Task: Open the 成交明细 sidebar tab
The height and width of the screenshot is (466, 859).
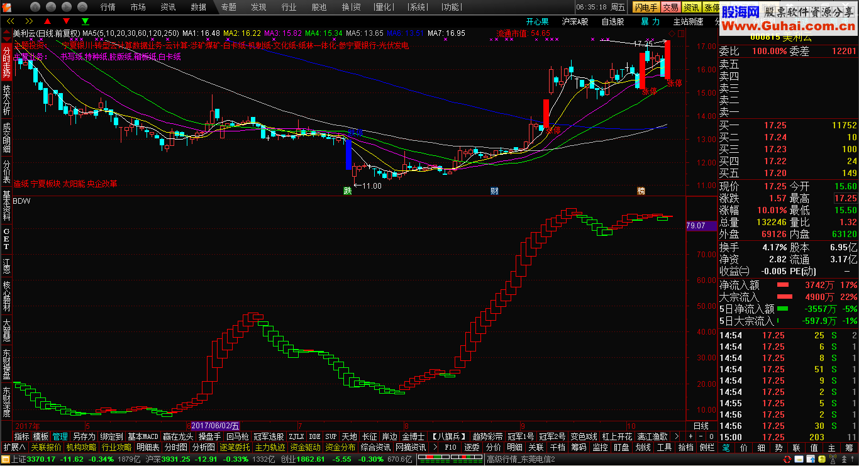Action: pyautogui.click(x=6, y=138)
